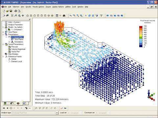Select Vector Plot under Saved Presentations
This screenshot has width=158, height=118.
pos(15,51)
